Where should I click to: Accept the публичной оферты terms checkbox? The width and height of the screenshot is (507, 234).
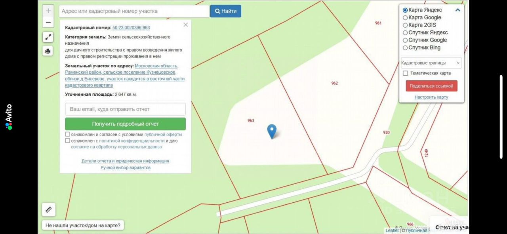(67, 134)
